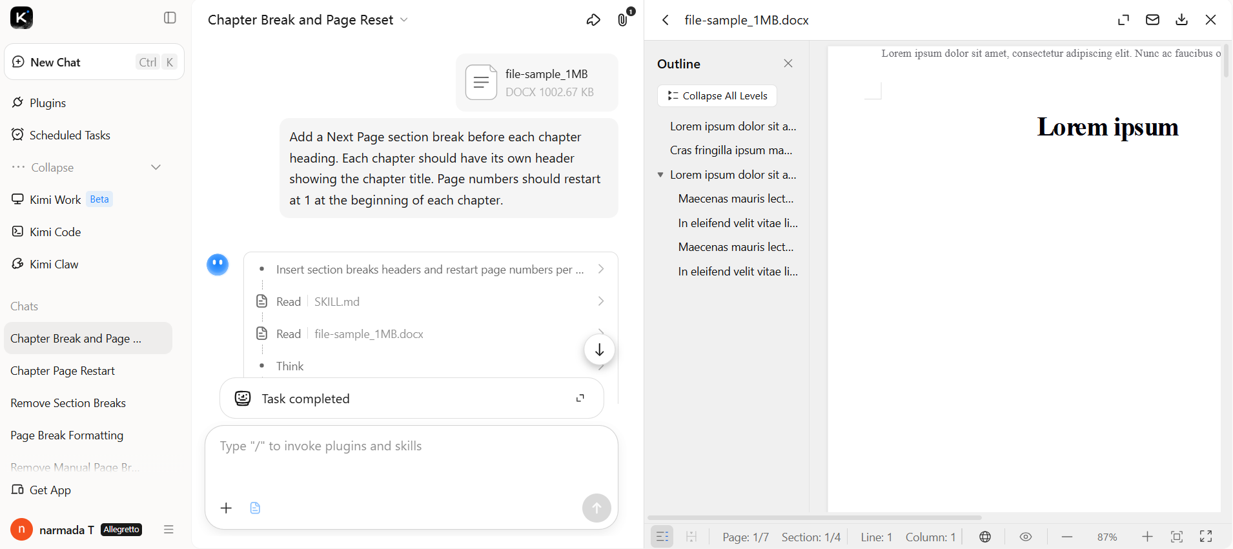1233x549 pixels.
Task: Toggle the sidebar collapse icon
Action: (170, 18)
